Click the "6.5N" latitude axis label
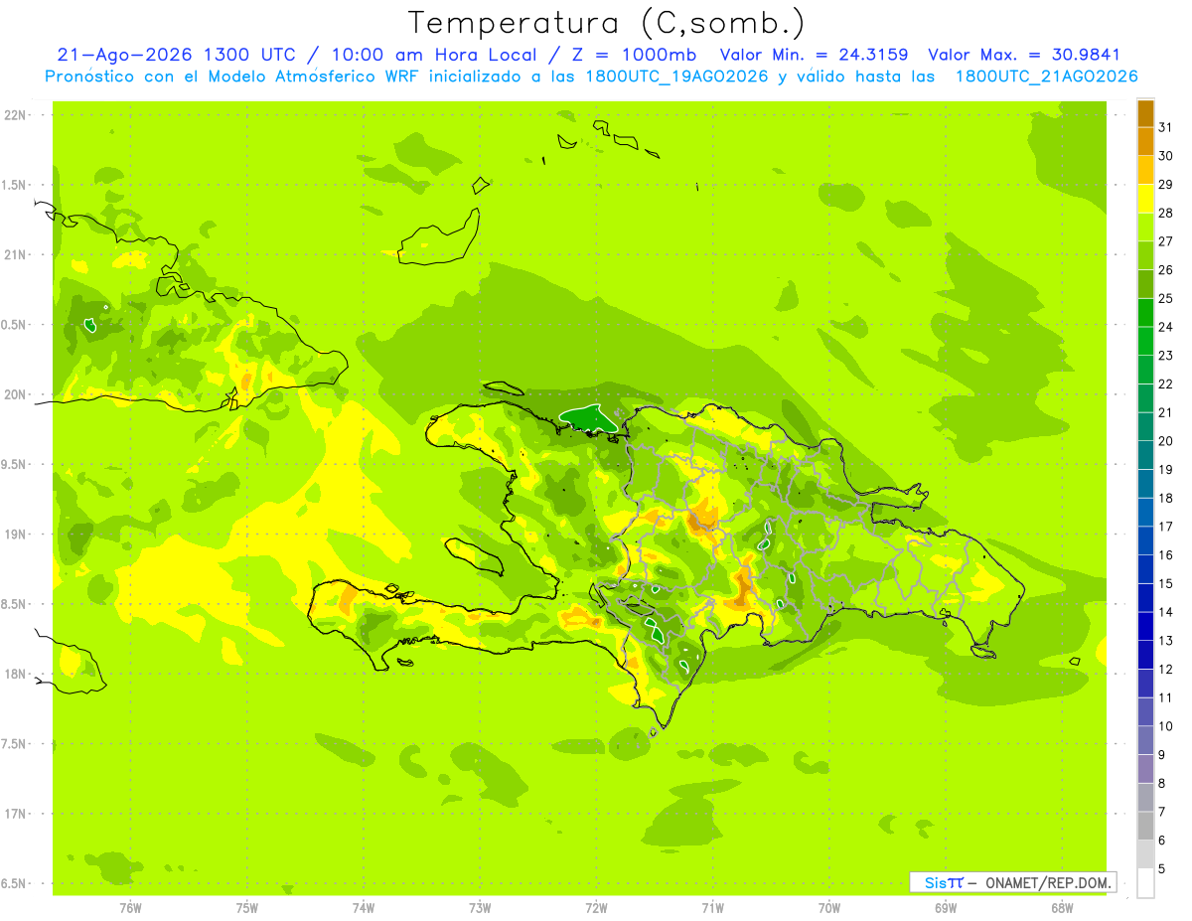1192x921 pixels. pyautogui.click(x=16, y=883)
